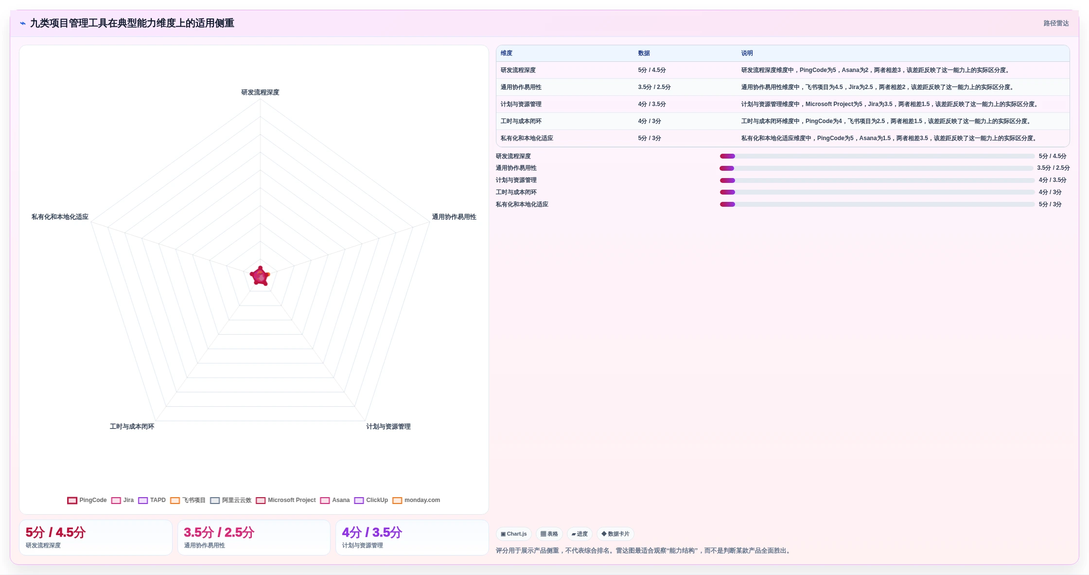Click the radar axis label 工时与成本闭环
Viewport: 1089px width, 575px height.
click(132, 427)
